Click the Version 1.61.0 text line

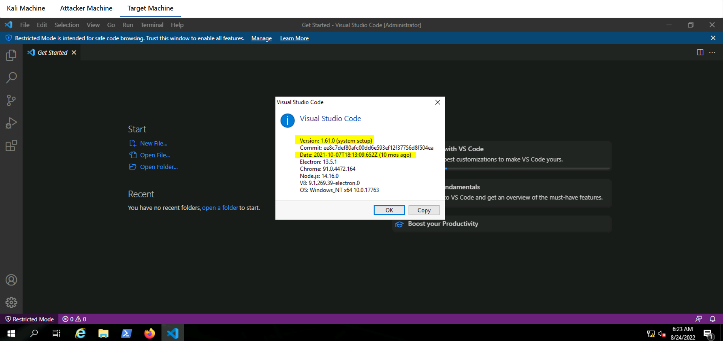[336, 141]
